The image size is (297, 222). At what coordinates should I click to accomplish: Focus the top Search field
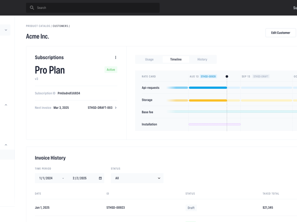coord(92,8)
